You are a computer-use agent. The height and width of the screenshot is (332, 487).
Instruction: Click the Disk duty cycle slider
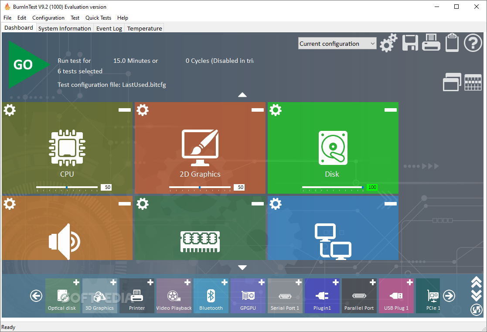[x=333, y=188]
